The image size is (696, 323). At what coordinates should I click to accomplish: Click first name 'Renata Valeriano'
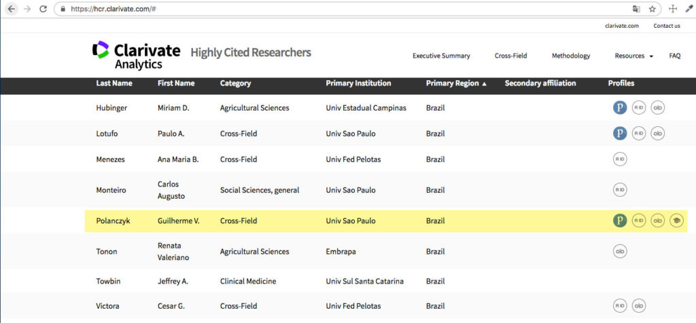click(x=173, y=251)
